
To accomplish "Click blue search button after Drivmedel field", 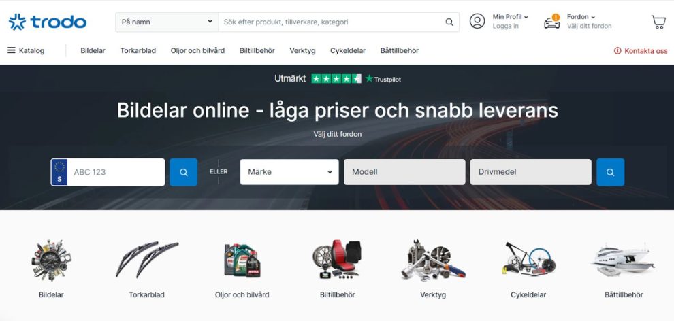I will pos(611,172).
